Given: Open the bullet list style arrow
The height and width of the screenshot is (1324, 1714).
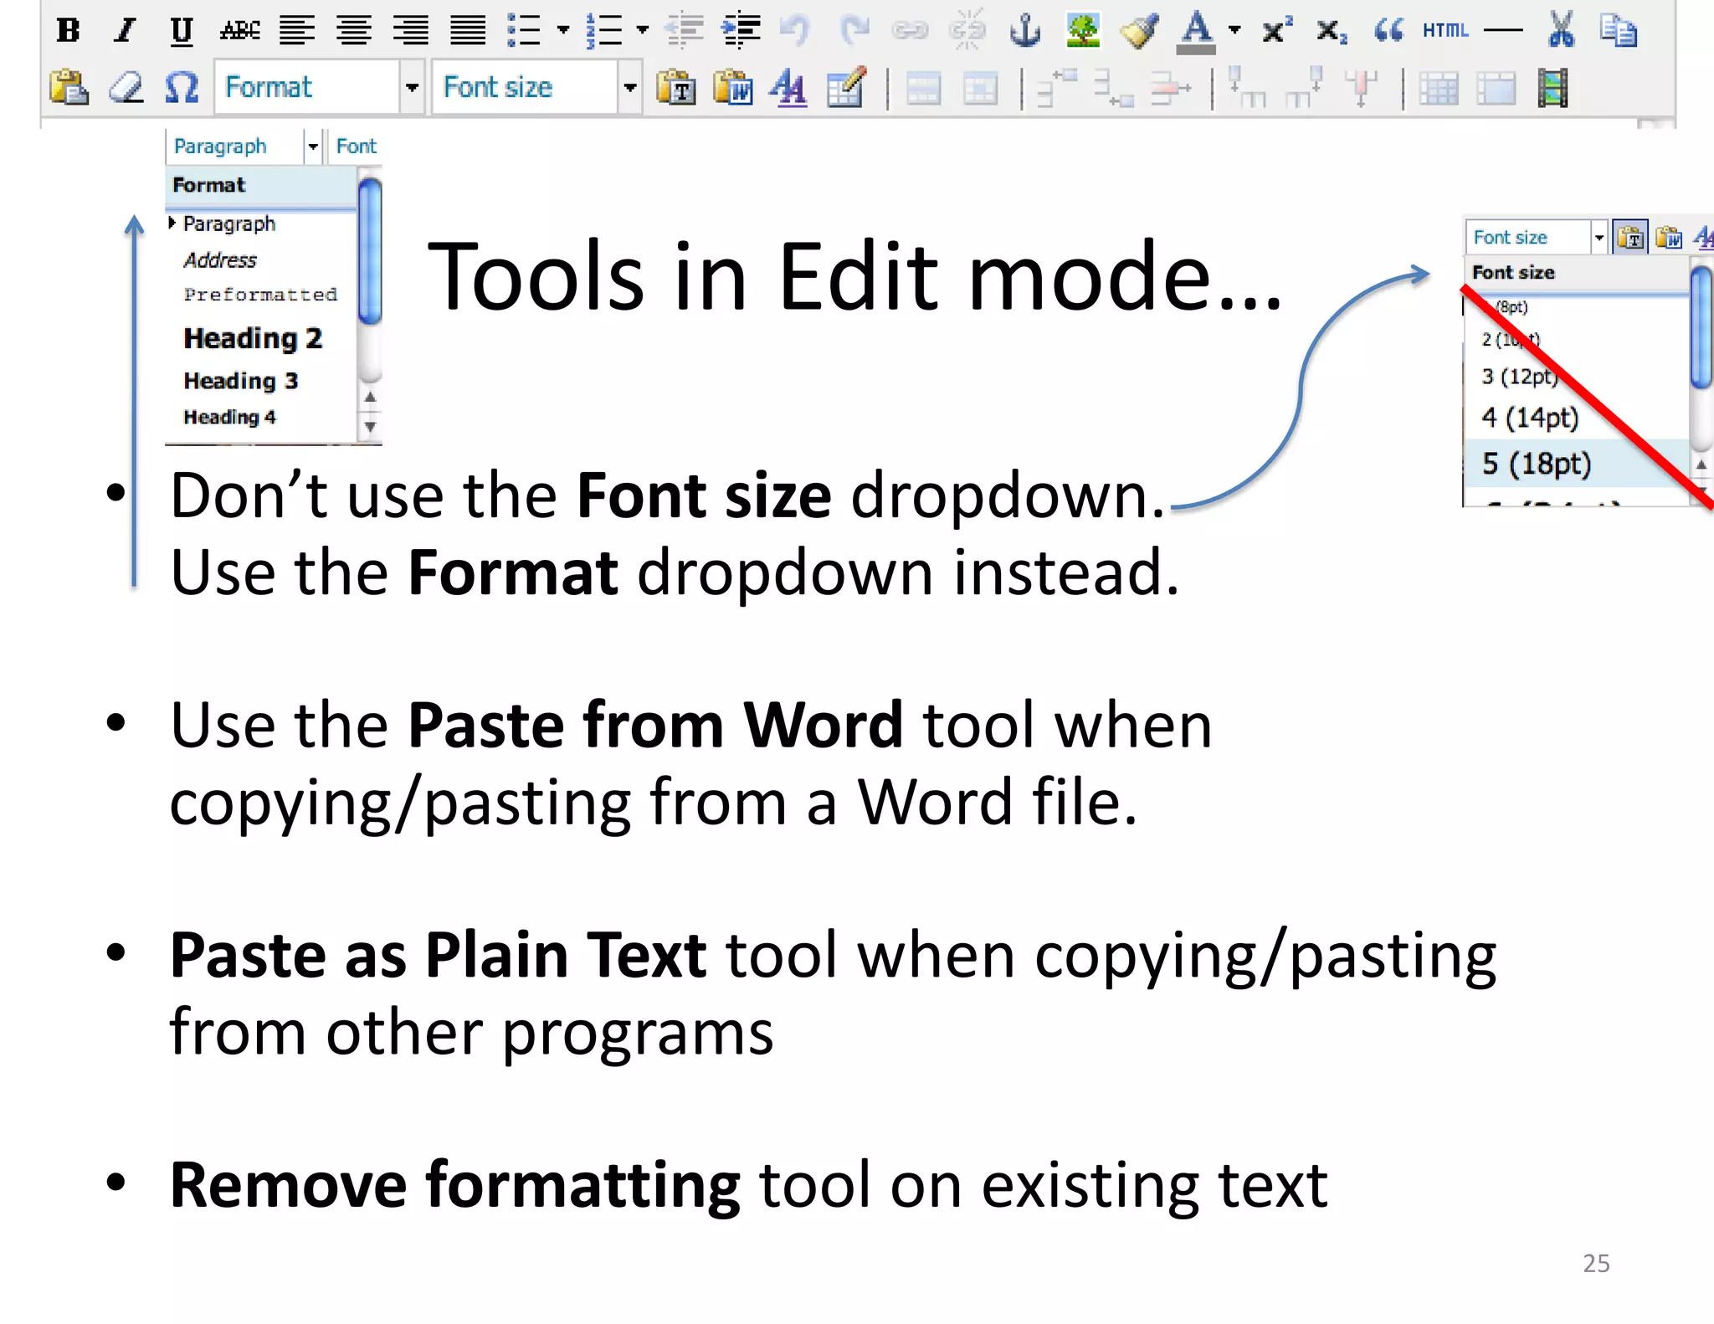Looking at the screenshot, I should 563,31.
